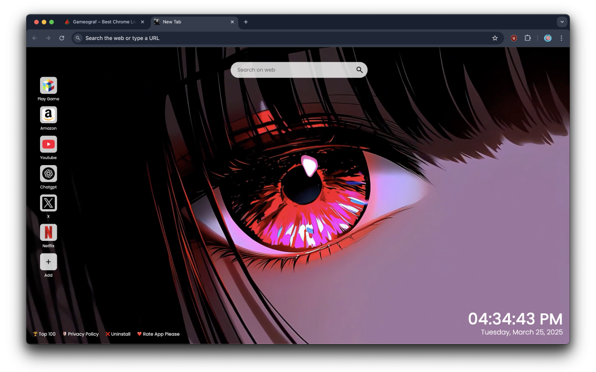Toggle the bookmark star in the address bar
Image resolution: width=596 pixels, height=372 pixels.
point(495,38)
